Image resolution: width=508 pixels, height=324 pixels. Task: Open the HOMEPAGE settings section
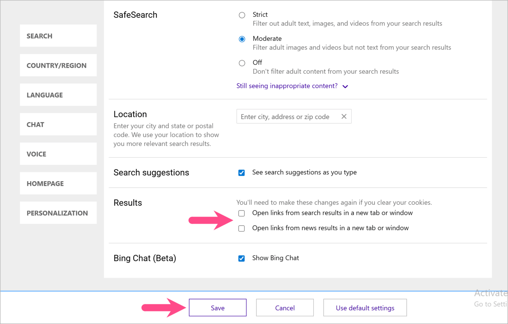58,183
